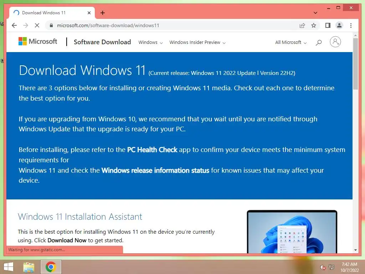Click the address bar URL field

tap(172, 25)
